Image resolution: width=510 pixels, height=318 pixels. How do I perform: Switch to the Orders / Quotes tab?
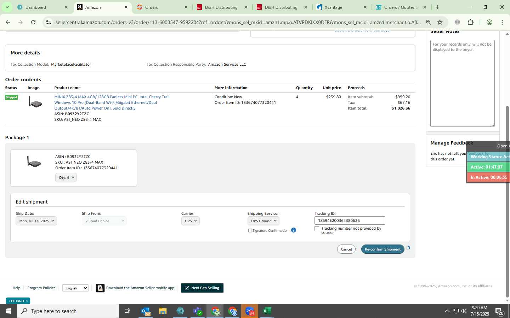pyautogui.click(x=401, y=7)
